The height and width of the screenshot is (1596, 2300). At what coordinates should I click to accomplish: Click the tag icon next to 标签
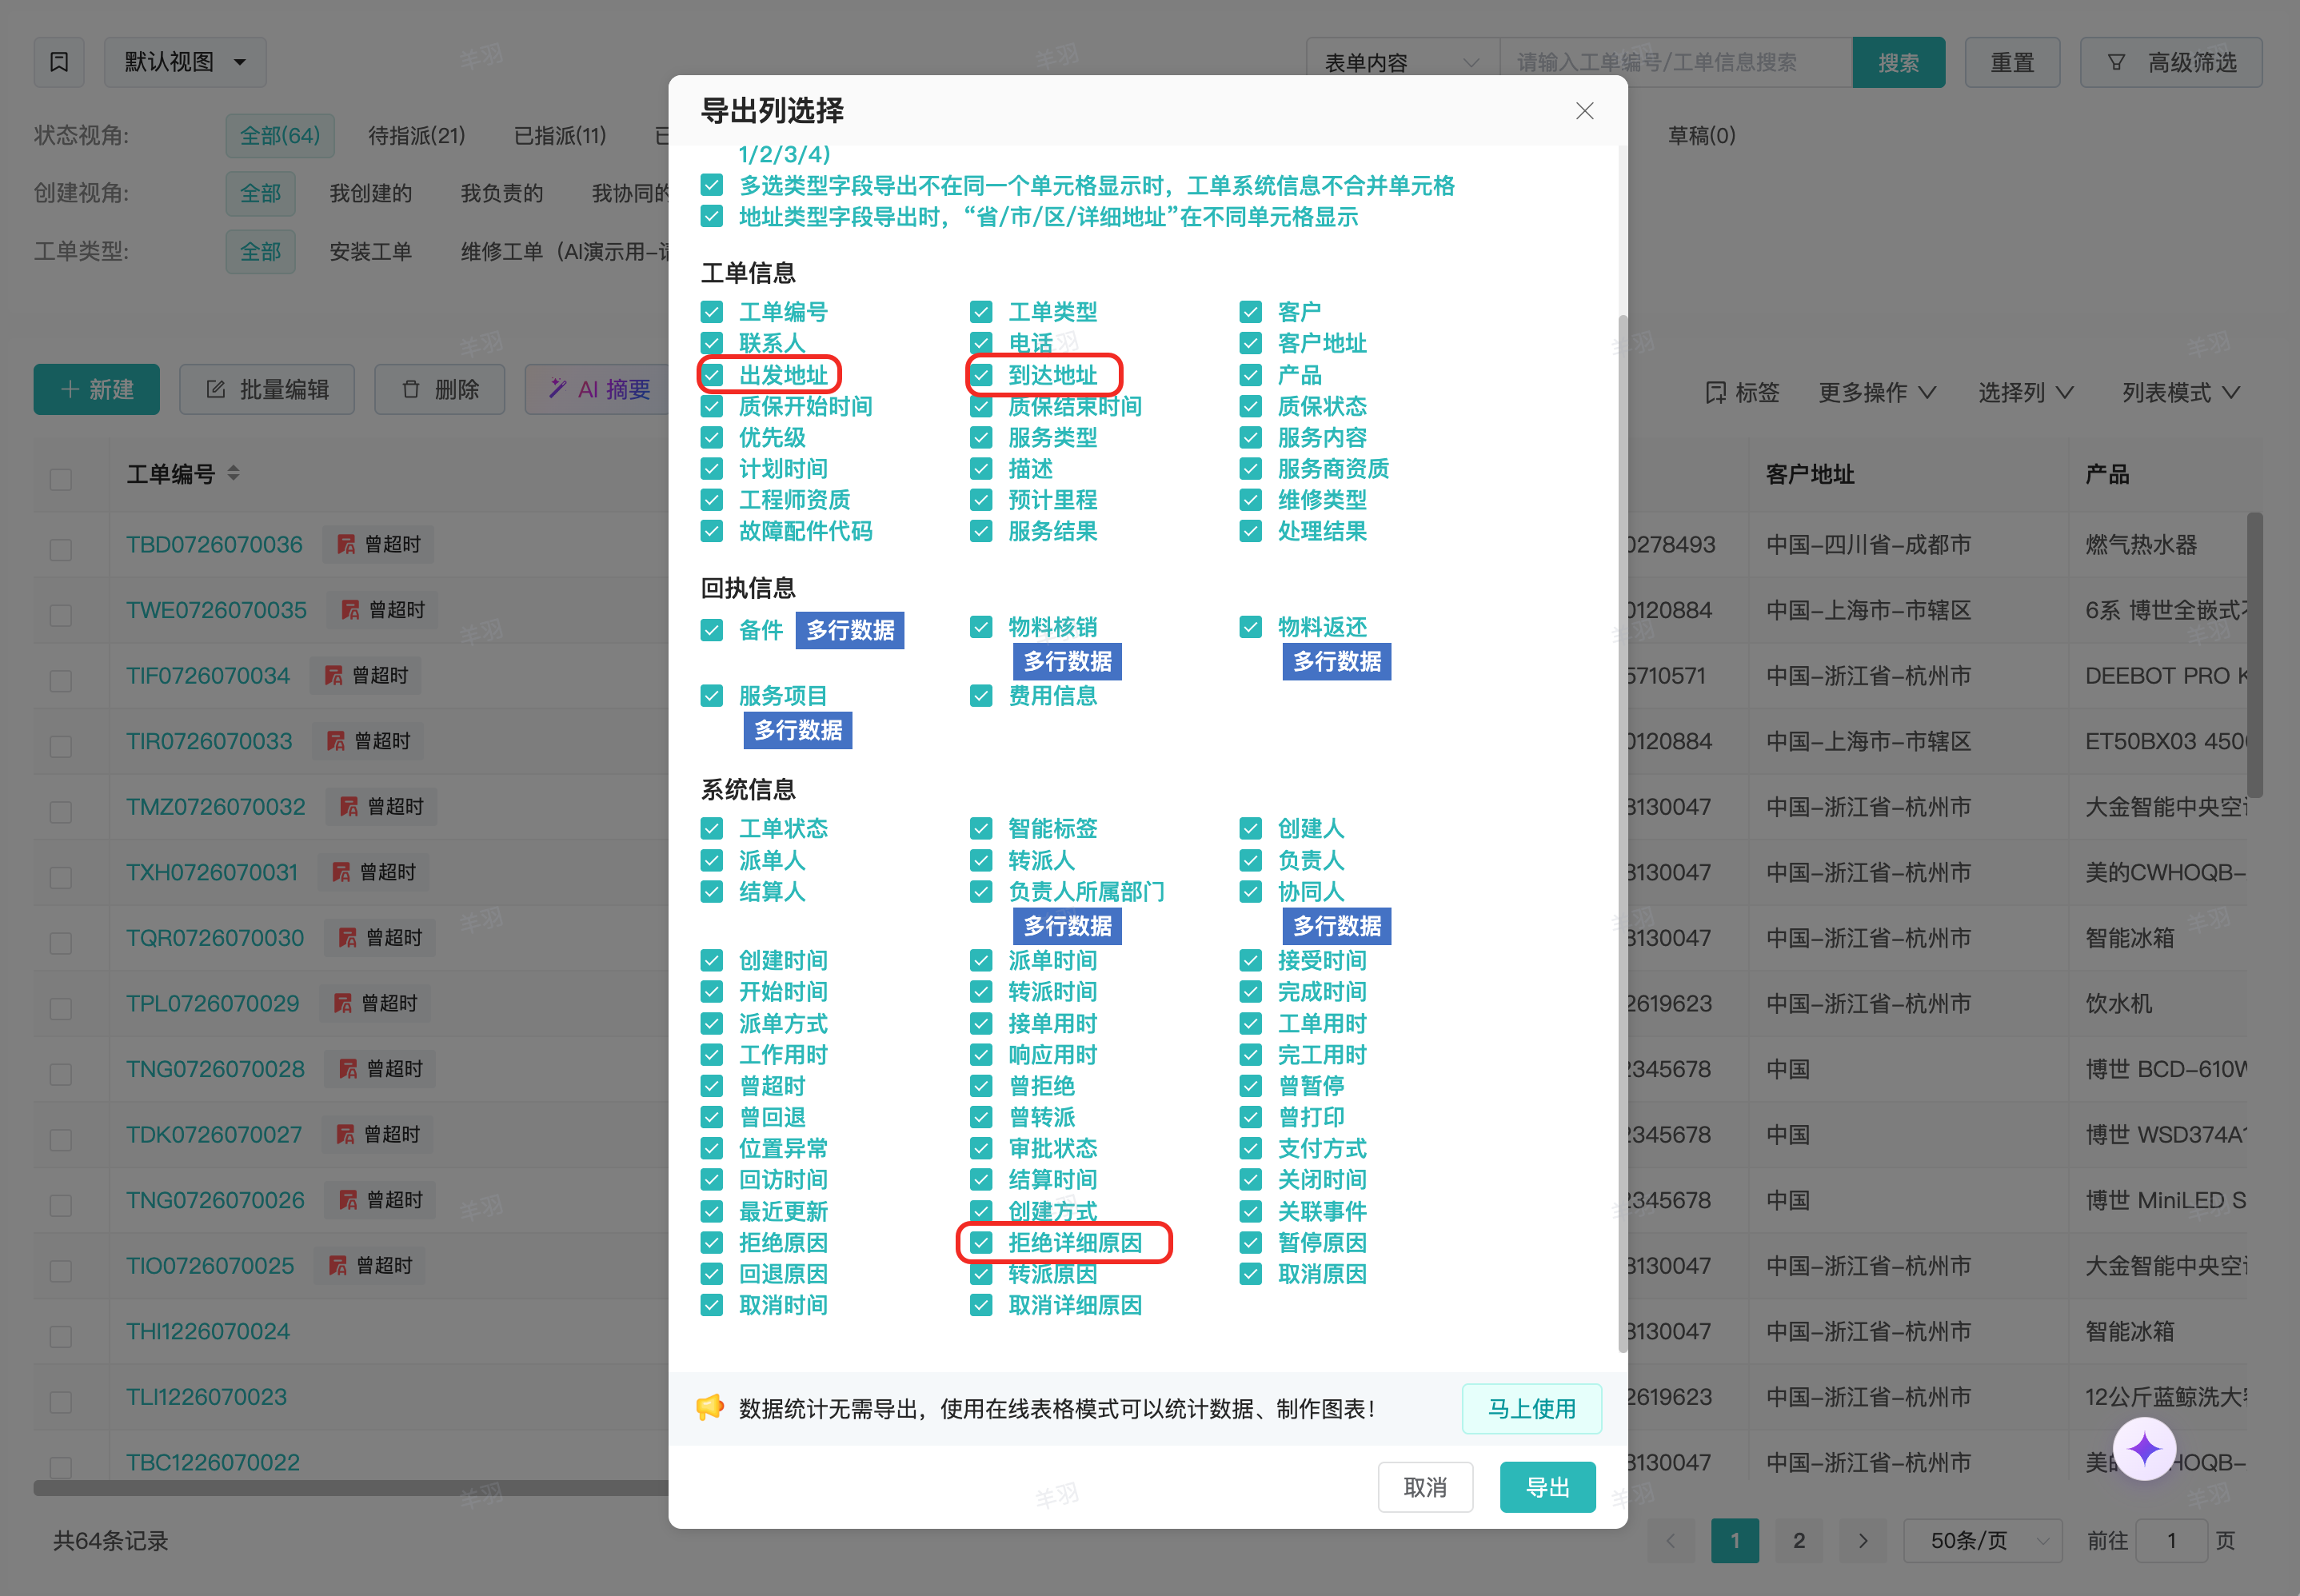(x=1715, y=392)
